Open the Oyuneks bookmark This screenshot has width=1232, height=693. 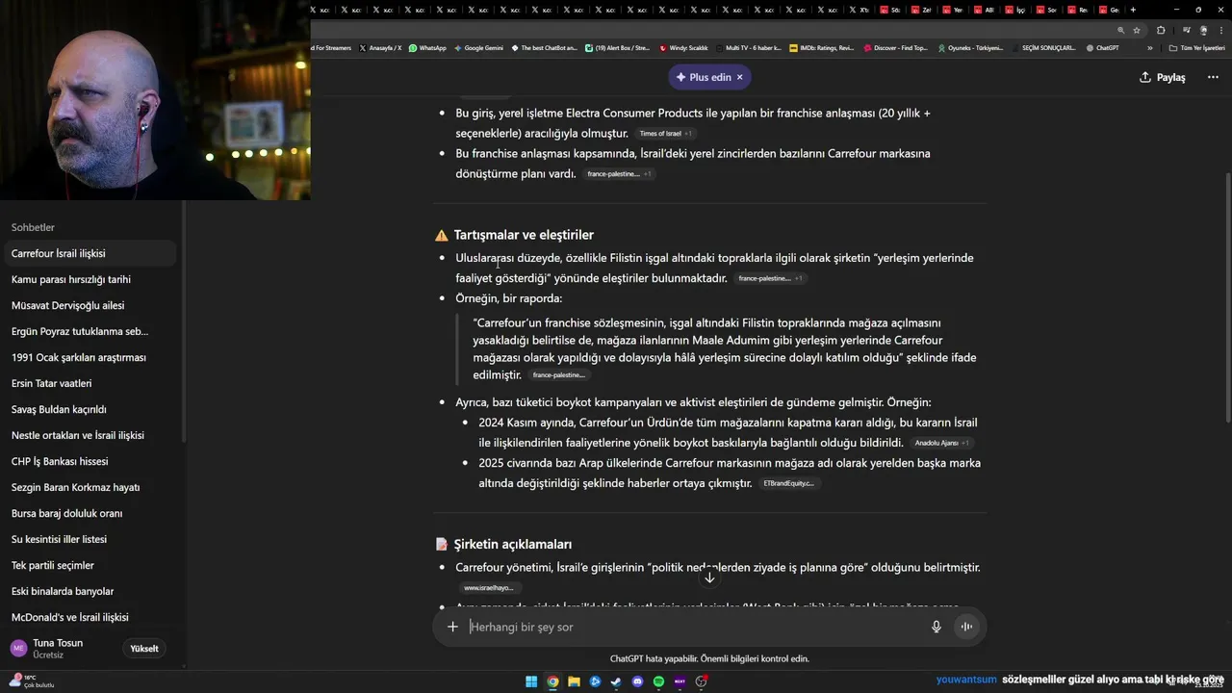[x=969, y=48]
